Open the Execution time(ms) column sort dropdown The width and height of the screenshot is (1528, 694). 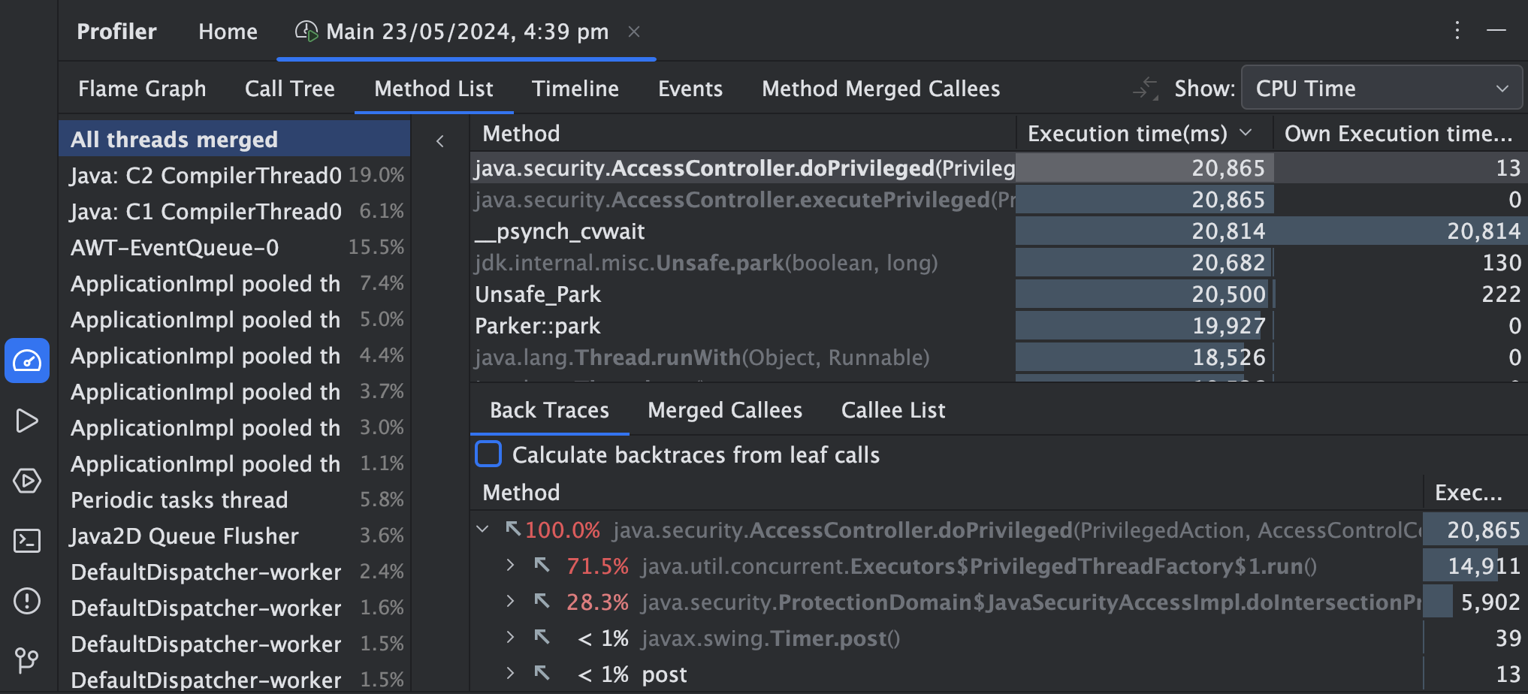(x=1246, y=132)
